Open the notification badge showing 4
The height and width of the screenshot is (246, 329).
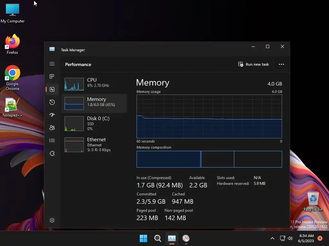320,238
